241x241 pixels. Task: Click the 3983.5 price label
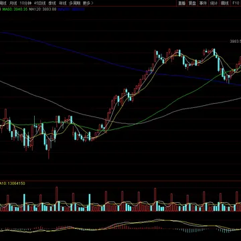236,42
